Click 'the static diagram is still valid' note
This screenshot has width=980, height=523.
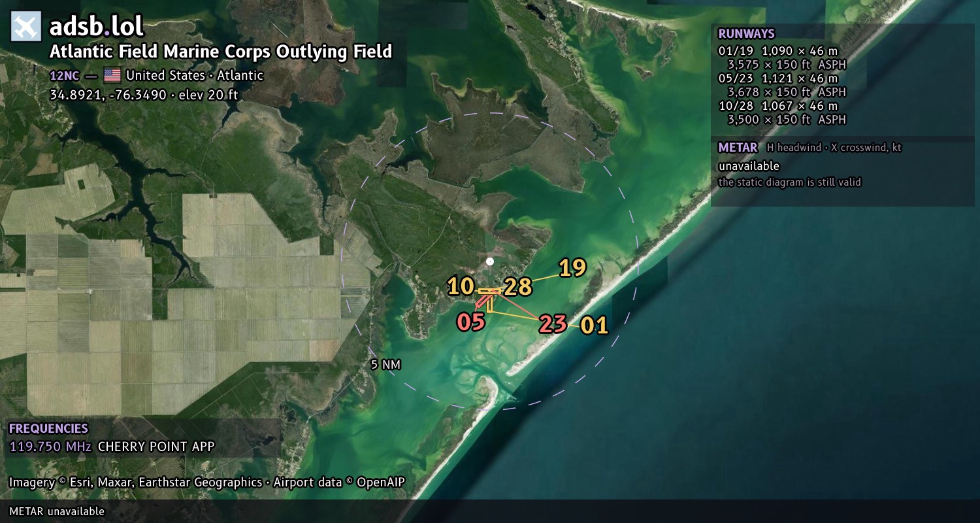pos(790,182)
